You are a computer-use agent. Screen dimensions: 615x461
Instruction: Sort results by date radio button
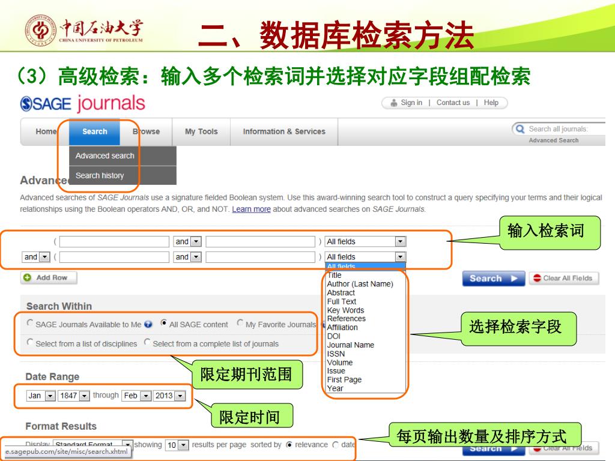click(335, 445)
